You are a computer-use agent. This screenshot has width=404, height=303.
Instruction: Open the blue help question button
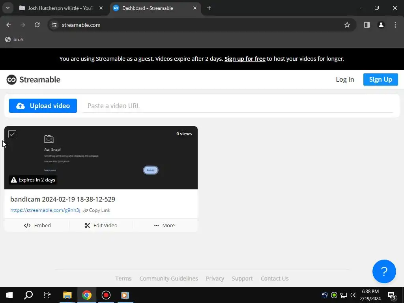tap(384, 271)
